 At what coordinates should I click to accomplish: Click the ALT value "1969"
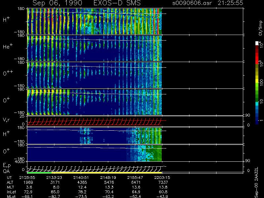coord(28,182)
